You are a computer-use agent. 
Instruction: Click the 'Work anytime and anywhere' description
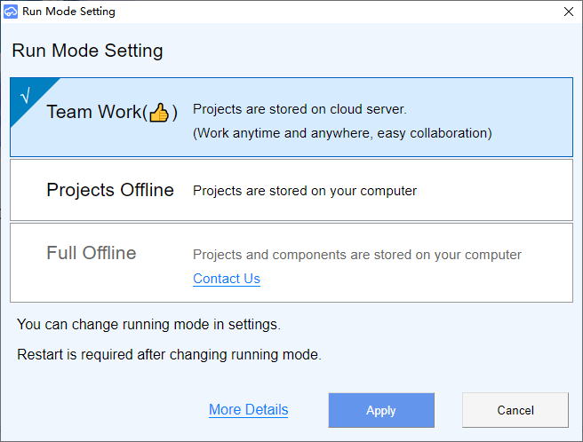pyautogui.click(x=342, y=133)
